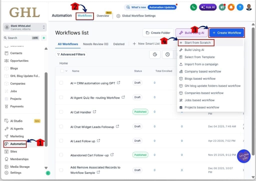256x181 pixels.
Task: Open external link icon for Abandoned Cart Follow-up
Action: (x=112, y=155)
